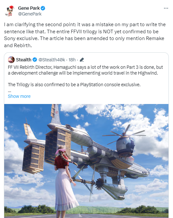Open the @GenePark handle link
Image resolution: width=173 pixels, height=218 pixels.
[30, 14]
